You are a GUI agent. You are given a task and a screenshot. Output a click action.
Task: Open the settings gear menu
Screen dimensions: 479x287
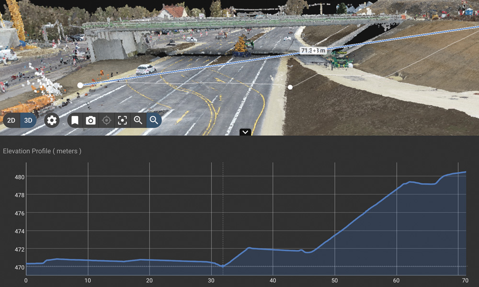tap(52, 121)
